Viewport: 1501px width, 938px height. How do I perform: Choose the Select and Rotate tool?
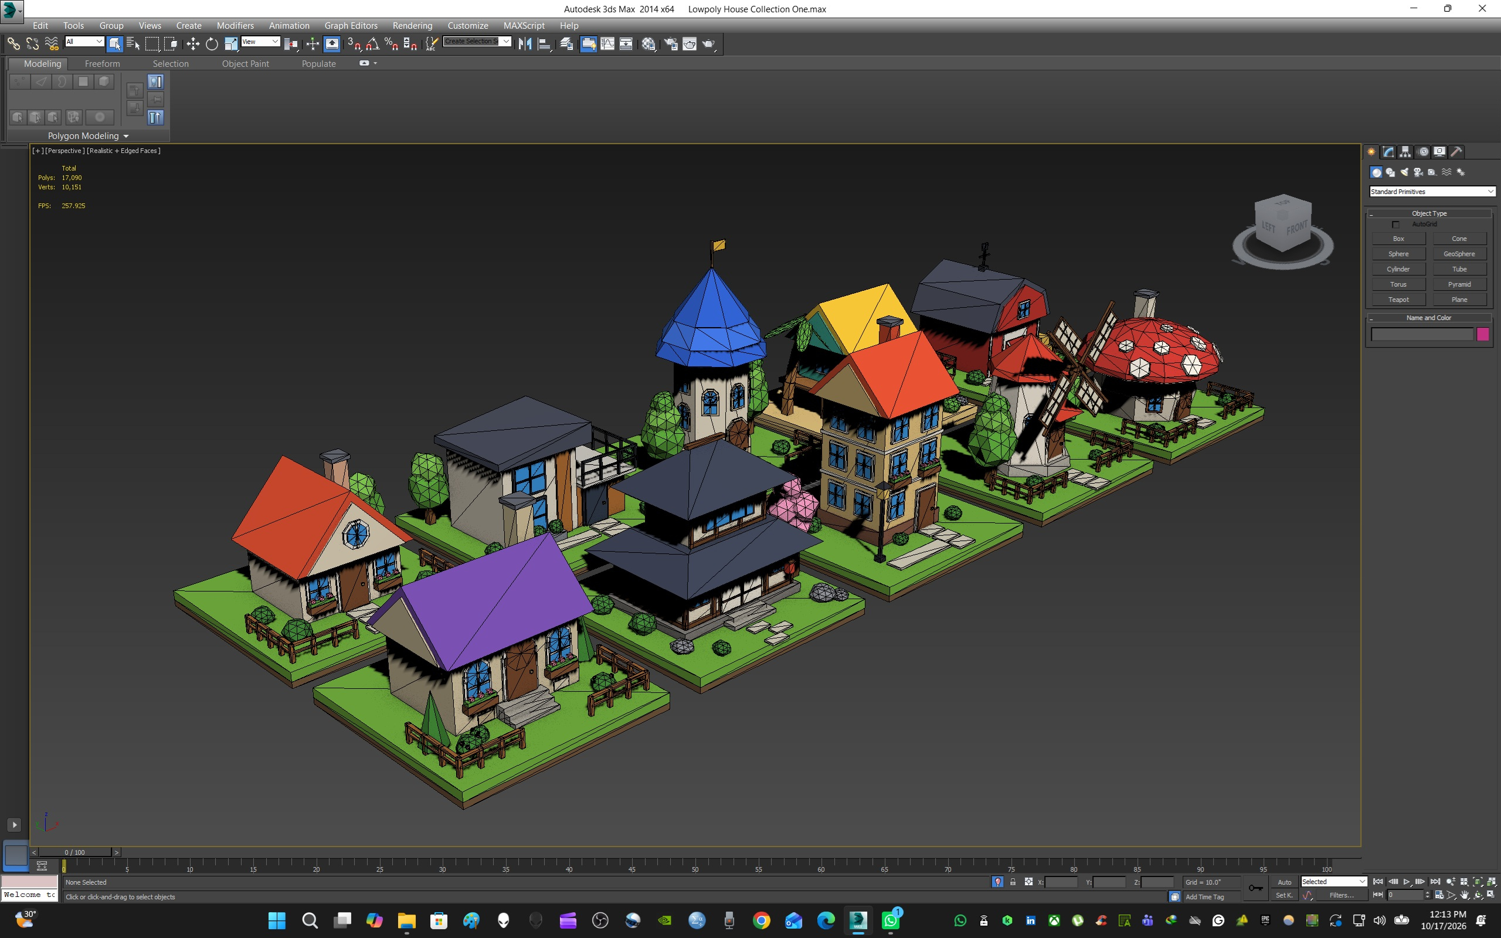click(212, 43)
